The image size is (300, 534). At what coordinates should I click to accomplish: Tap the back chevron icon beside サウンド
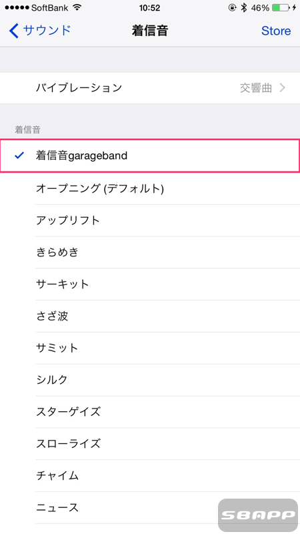tap(14, 31)
